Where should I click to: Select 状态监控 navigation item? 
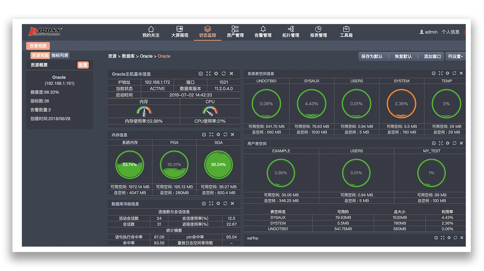point(208,32)
